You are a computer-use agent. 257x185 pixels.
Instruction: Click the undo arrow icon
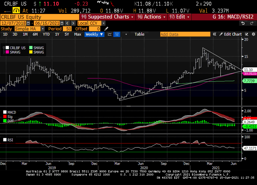click(x=243, y=23)
